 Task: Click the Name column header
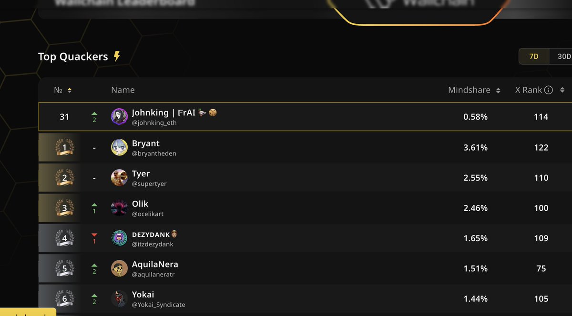pos(123,90)
